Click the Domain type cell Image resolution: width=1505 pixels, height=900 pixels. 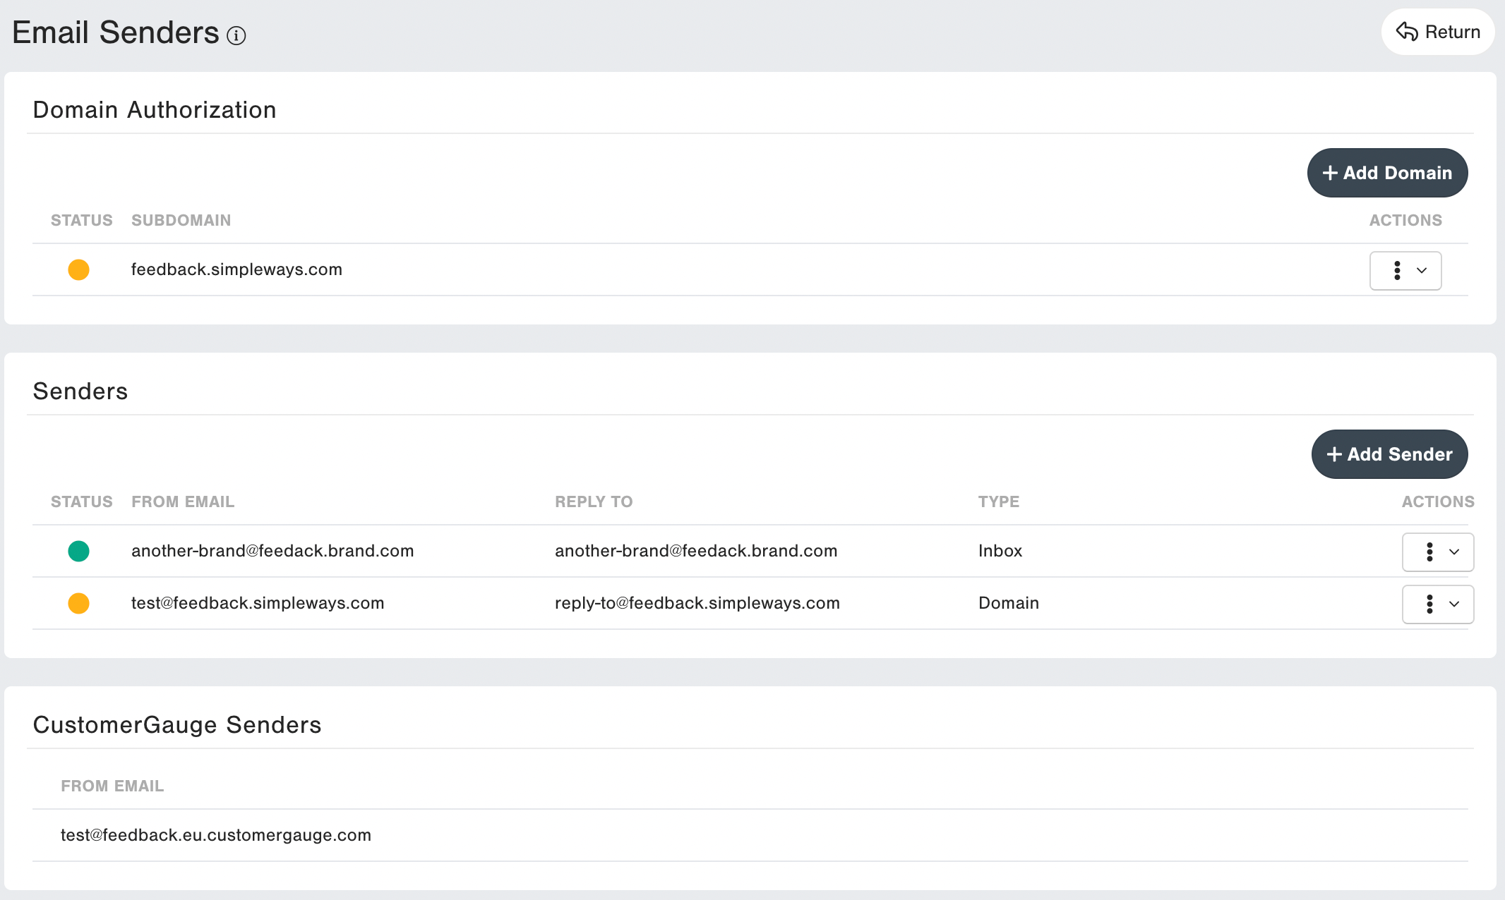click(x=1008, y=603)
